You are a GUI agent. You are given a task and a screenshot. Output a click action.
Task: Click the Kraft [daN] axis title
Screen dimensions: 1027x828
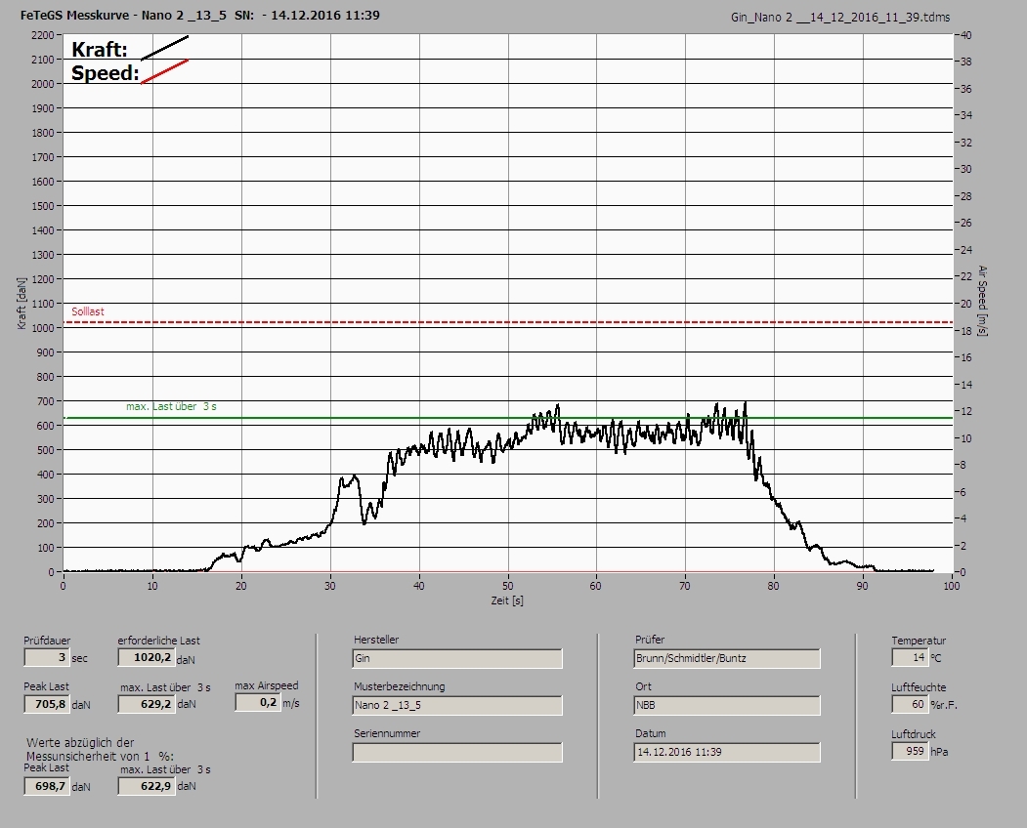[21, 303]
